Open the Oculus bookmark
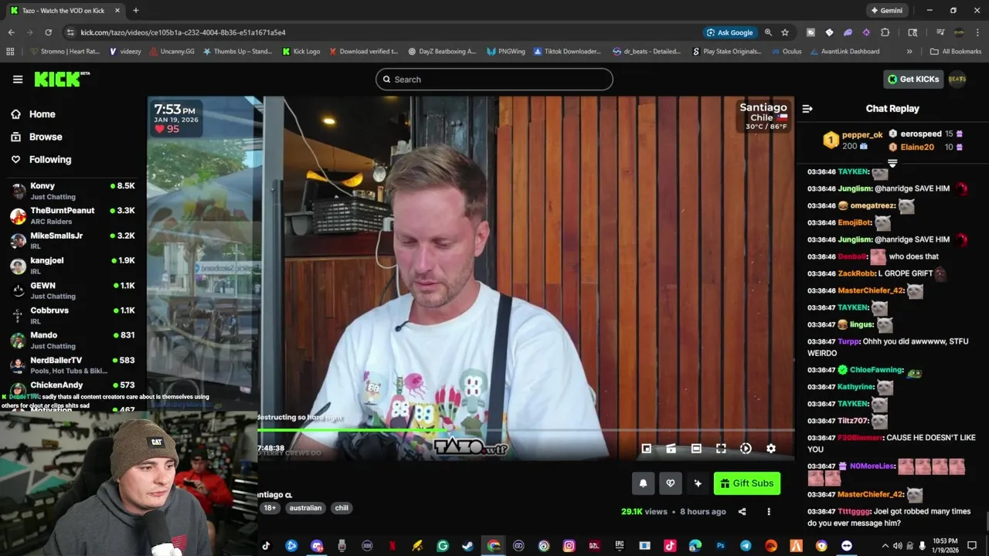The image size is (989, 556). click(x=786, y=52)
